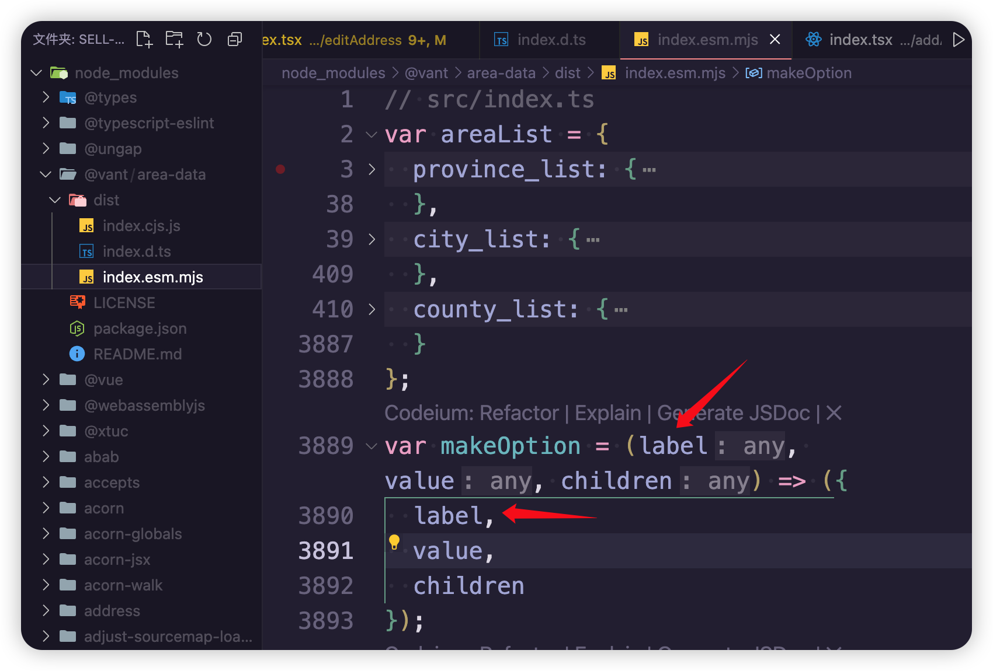Toggle the breakpoint dot beside line 3
This screenshot has height=671, width=993.
pyautogui.click(x=280, y=169)
